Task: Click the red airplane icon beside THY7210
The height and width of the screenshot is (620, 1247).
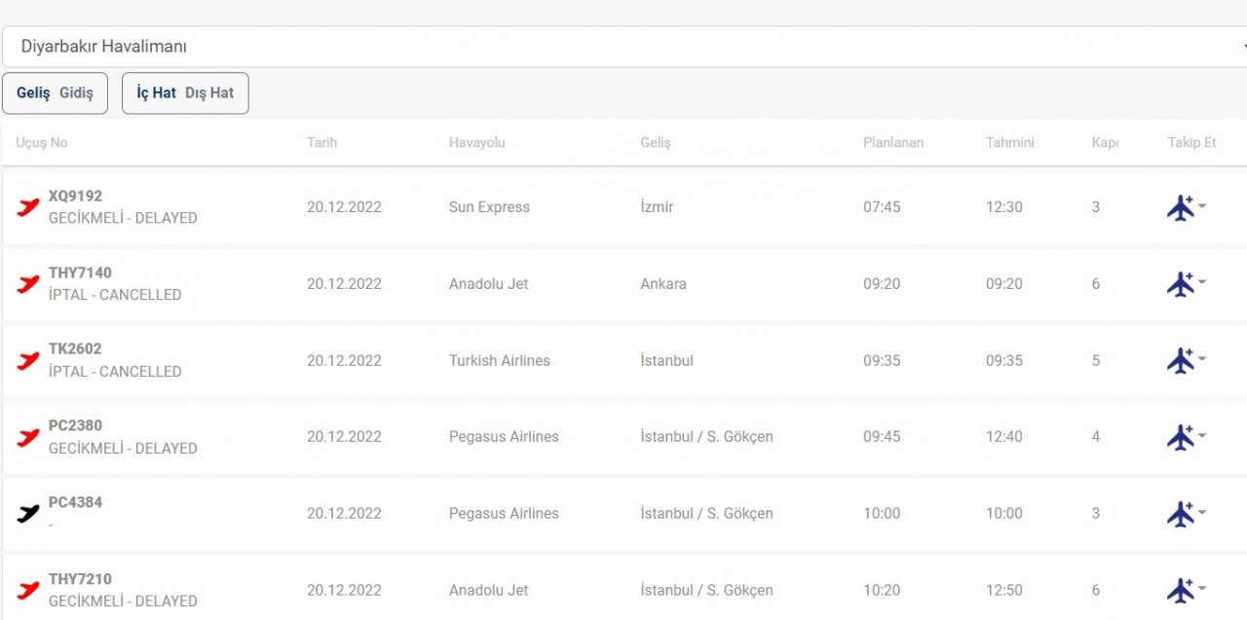Action: point(28,590)
